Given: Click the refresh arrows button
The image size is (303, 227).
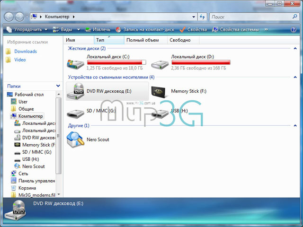Looking at the screenshot, I should pyautogui.click(x=202, y=17).
